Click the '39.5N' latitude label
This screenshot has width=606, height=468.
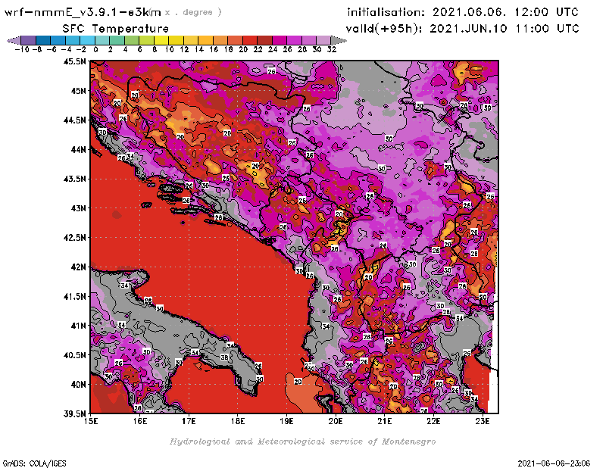click(74, 413)
